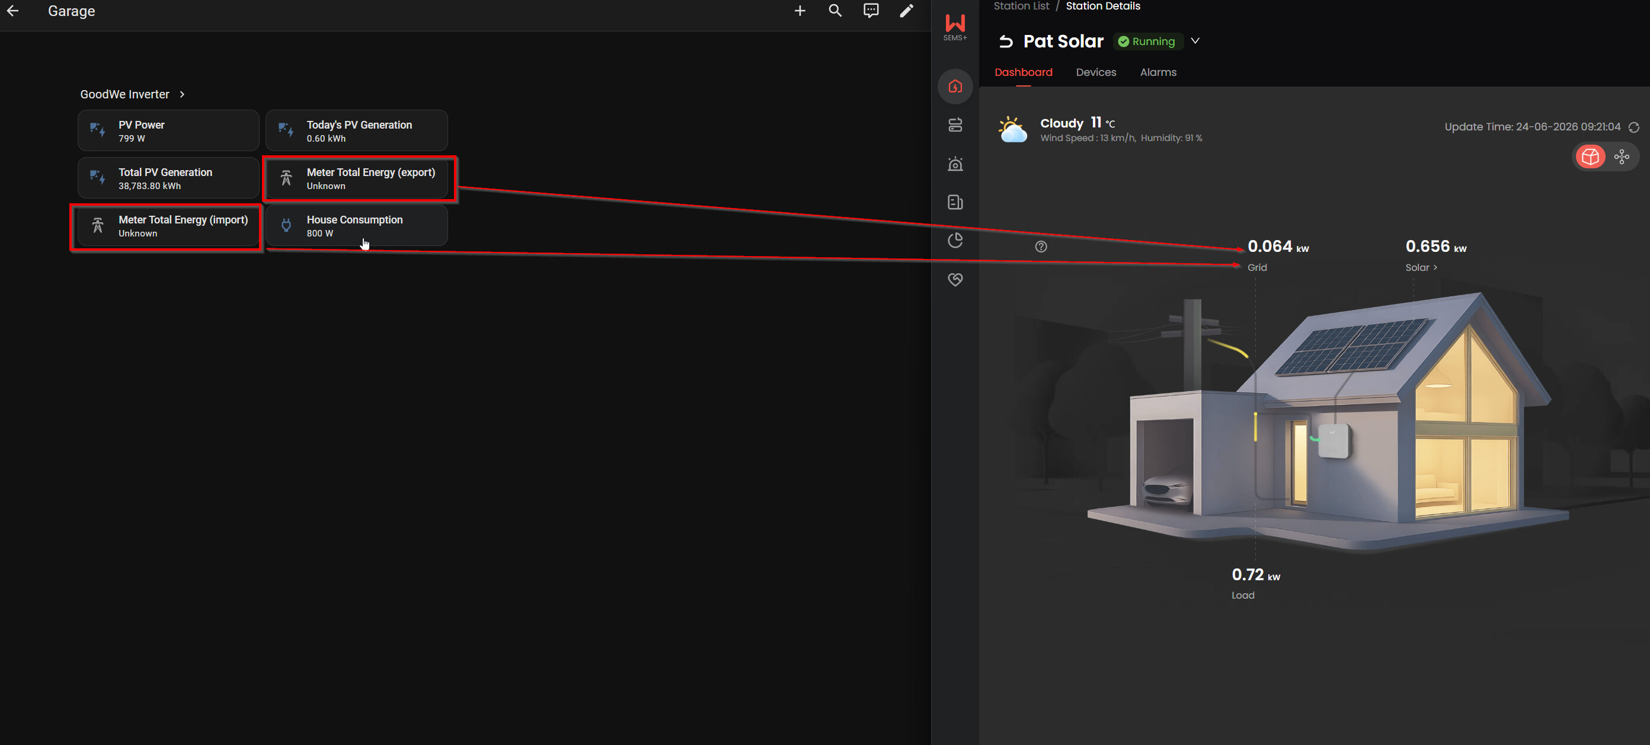This screenshot has width=1650, height=745.
Task: Click the Grid label
Action: pos(1256,268)
